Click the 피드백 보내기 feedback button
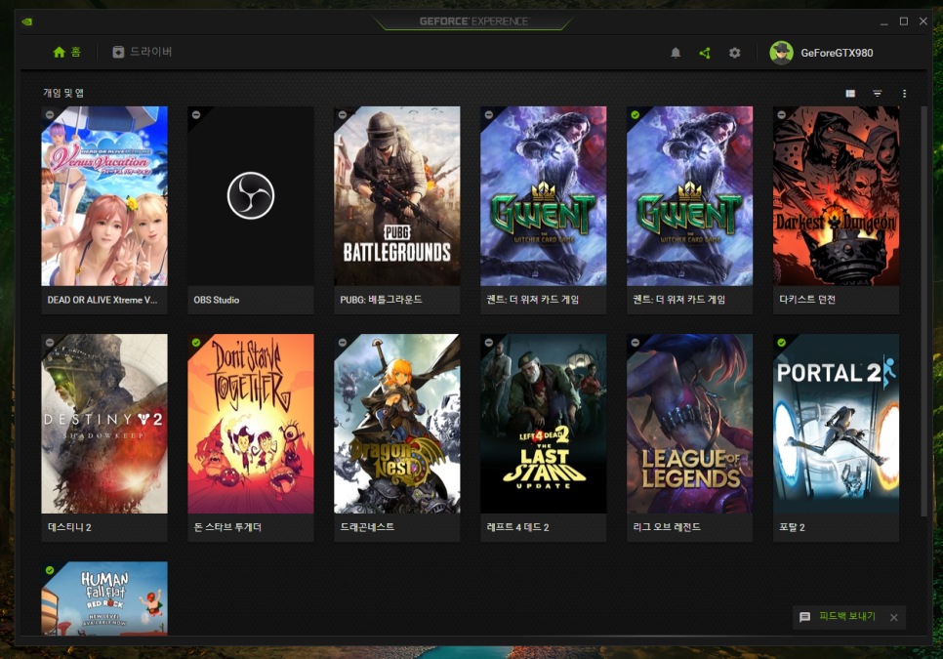 [847, 616]
